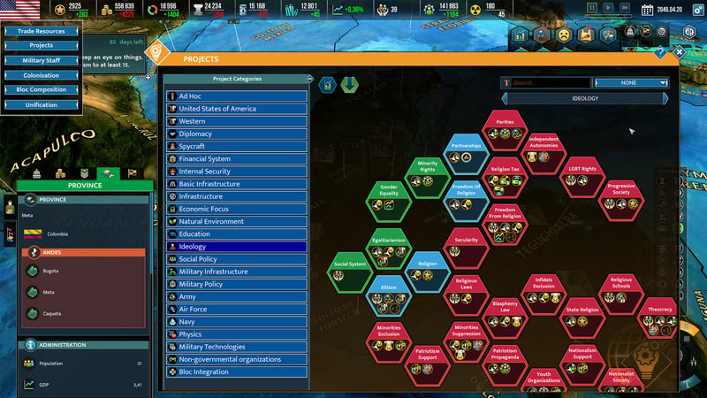This screenshot has width=707, height=398.
Task: Select the Egalitarianism project hexagon
Action: [389, 249]
